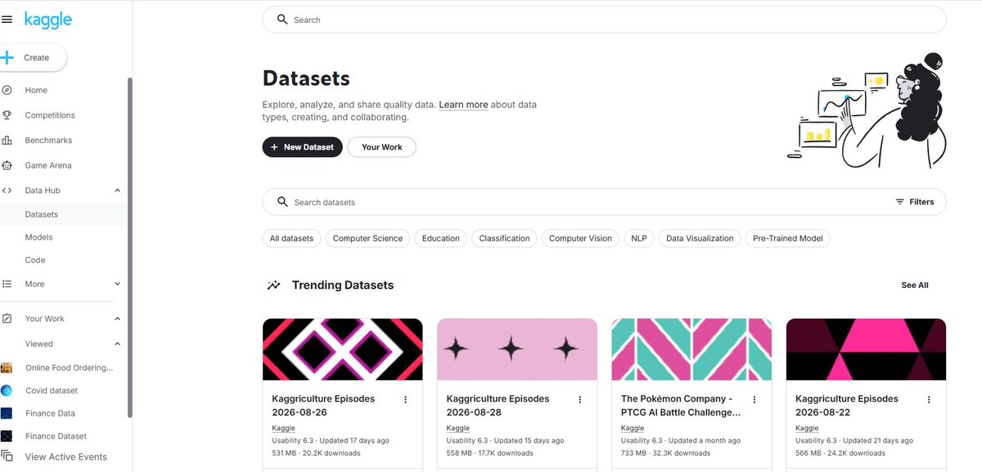The image size is (982, 472).
Task: Click the Online Food Ordering thumbnail icon
Action: tap(7, 368)
